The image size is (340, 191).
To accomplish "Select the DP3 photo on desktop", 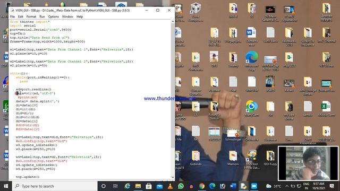I will pos(214,59).
